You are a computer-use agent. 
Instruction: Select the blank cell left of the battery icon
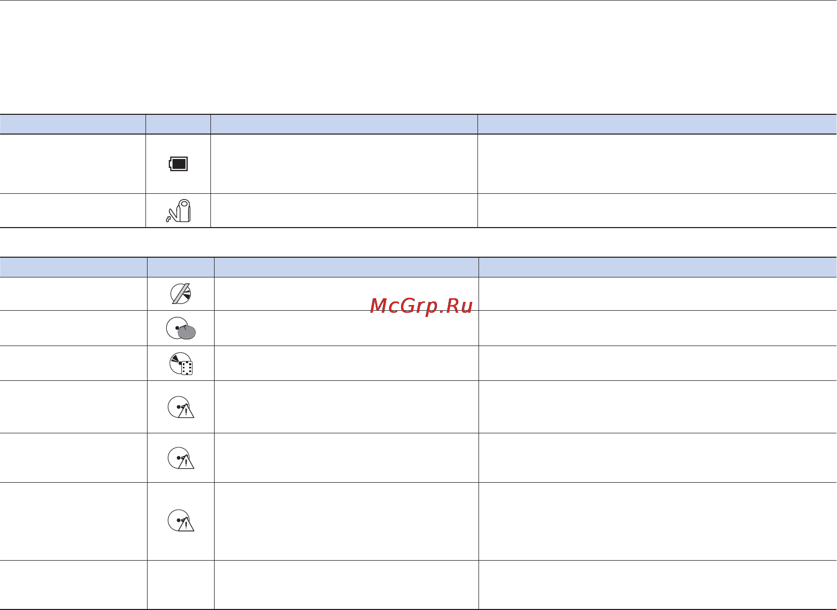[x=73, y=164]
